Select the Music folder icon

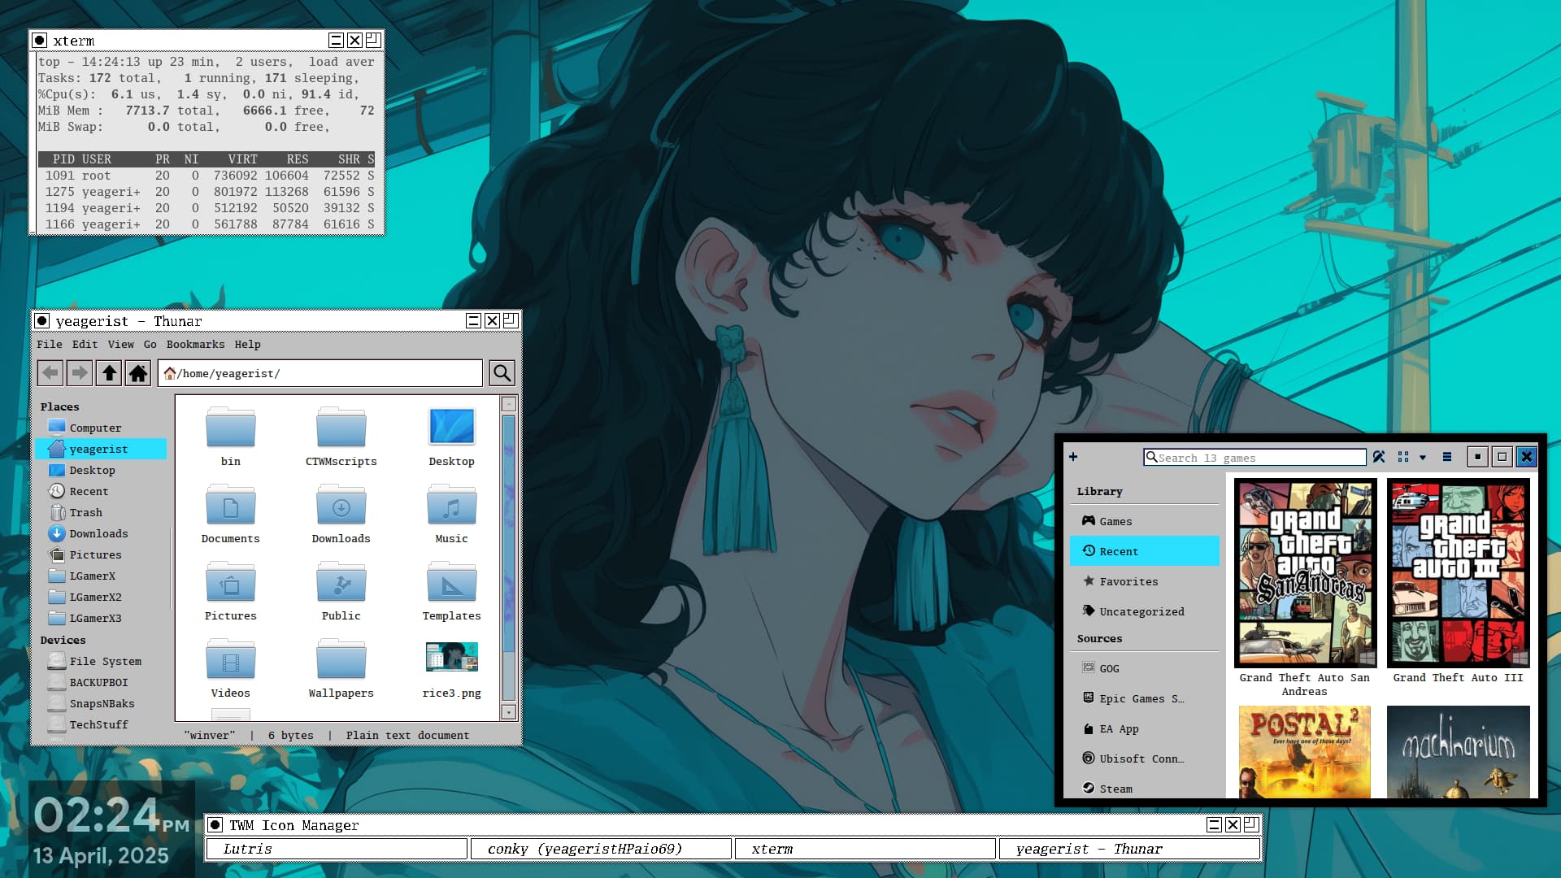pos(452,504)
